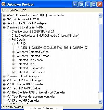Viewport: 104px width, 110px height.
Task: Select VIA CPU to AGP Controller label
Action: click(x=23, y=101)
